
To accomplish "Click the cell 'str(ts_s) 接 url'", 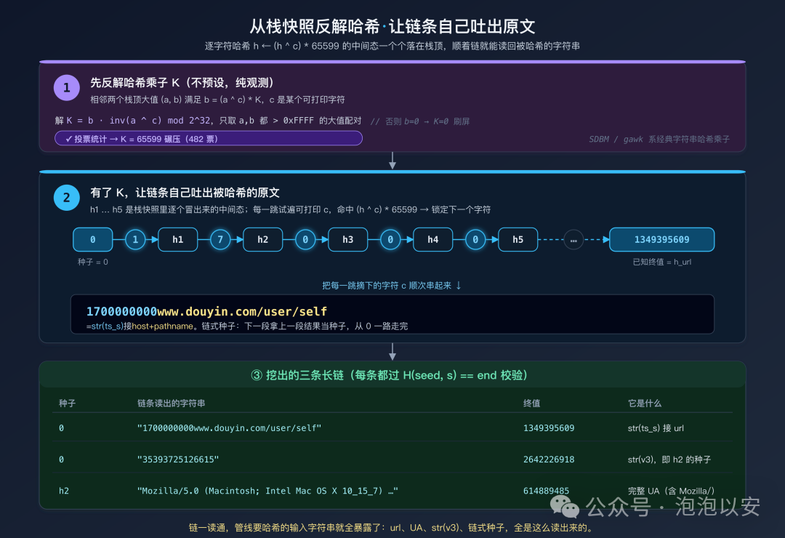I will point(656,428).
